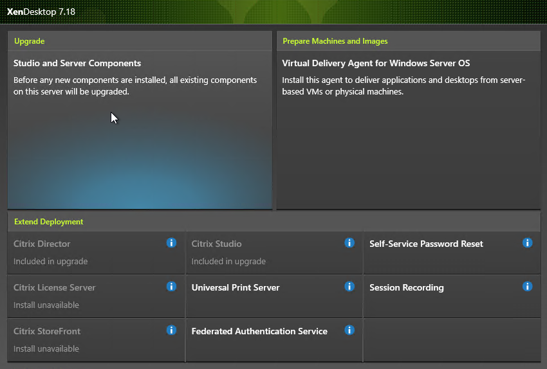Click the Prepare Machines and Images heading

pos(335,41)
